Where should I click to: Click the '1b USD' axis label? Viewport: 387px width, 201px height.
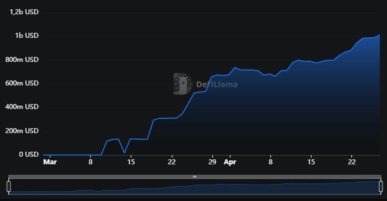click(x=27, y=36)
